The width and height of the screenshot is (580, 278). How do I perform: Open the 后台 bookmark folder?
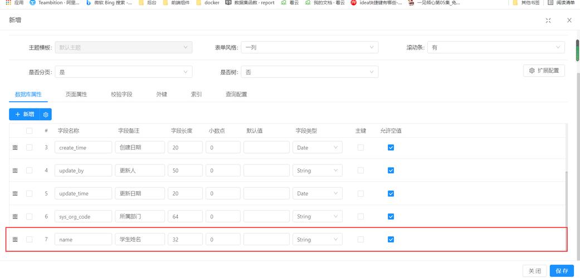(x=148, y=3)
